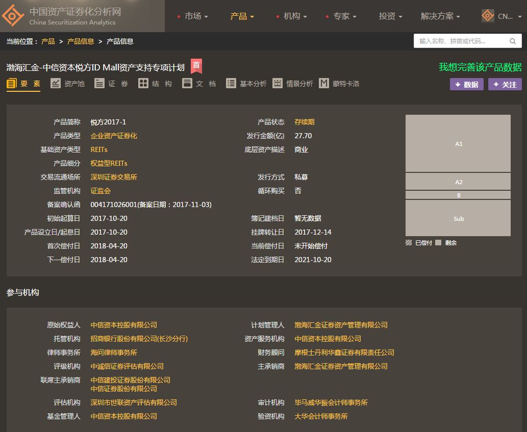Open 深圳市世联资产评估有限公司 link
The width and height of the screenshot is (527, 432).
tap(134, 402)
